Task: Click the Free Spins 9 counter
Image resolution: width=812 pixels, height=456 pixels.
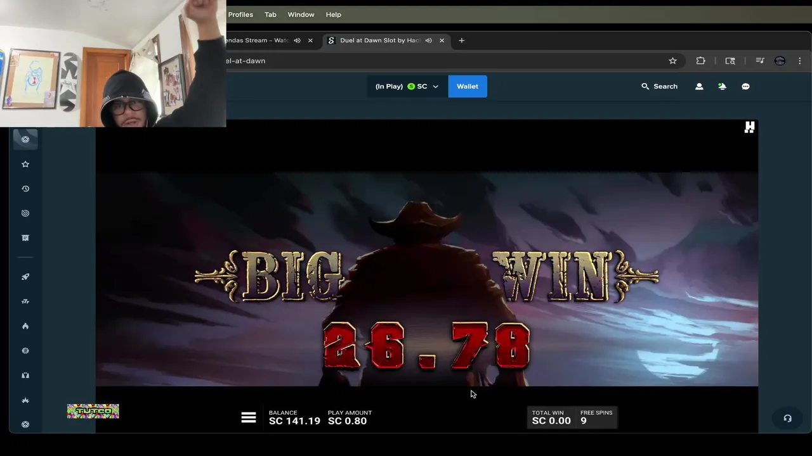Action: tap(596, 417)
